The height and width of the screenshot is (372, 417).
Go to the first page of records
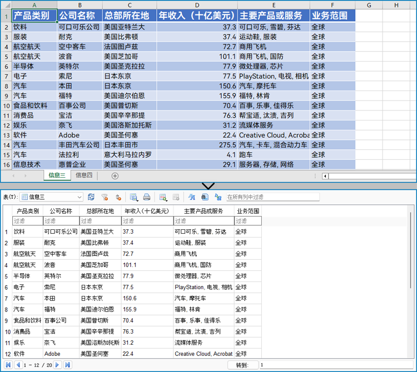click(x=8, y=365)
